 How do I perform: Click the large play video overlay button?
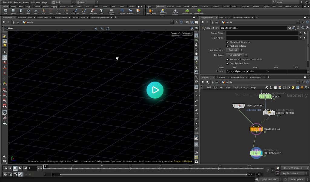tap(155, 90)
